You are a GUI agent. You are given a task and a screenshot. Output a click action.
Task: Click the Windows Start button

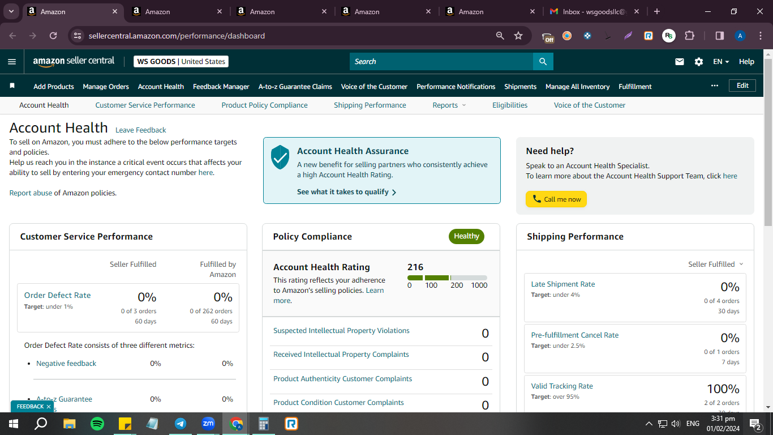coord(13,423)
